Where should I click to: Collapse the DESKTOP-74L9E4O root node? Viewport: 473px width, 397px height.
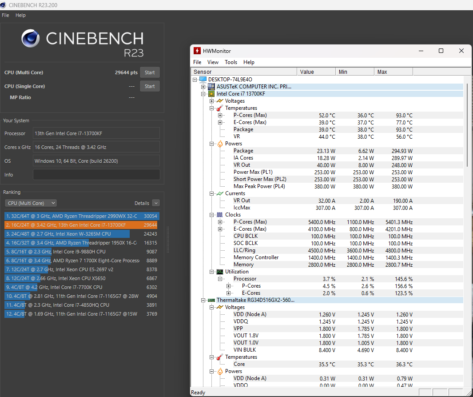(195, 80)
